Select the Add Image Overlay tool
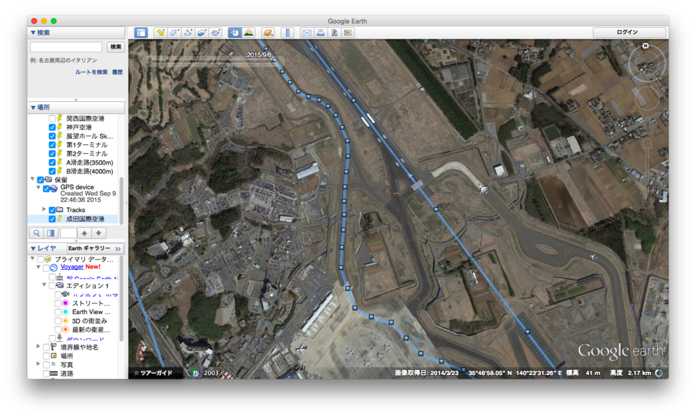This screenshot has height=418, width=696. pyautogui.click(x=201, y=33)
